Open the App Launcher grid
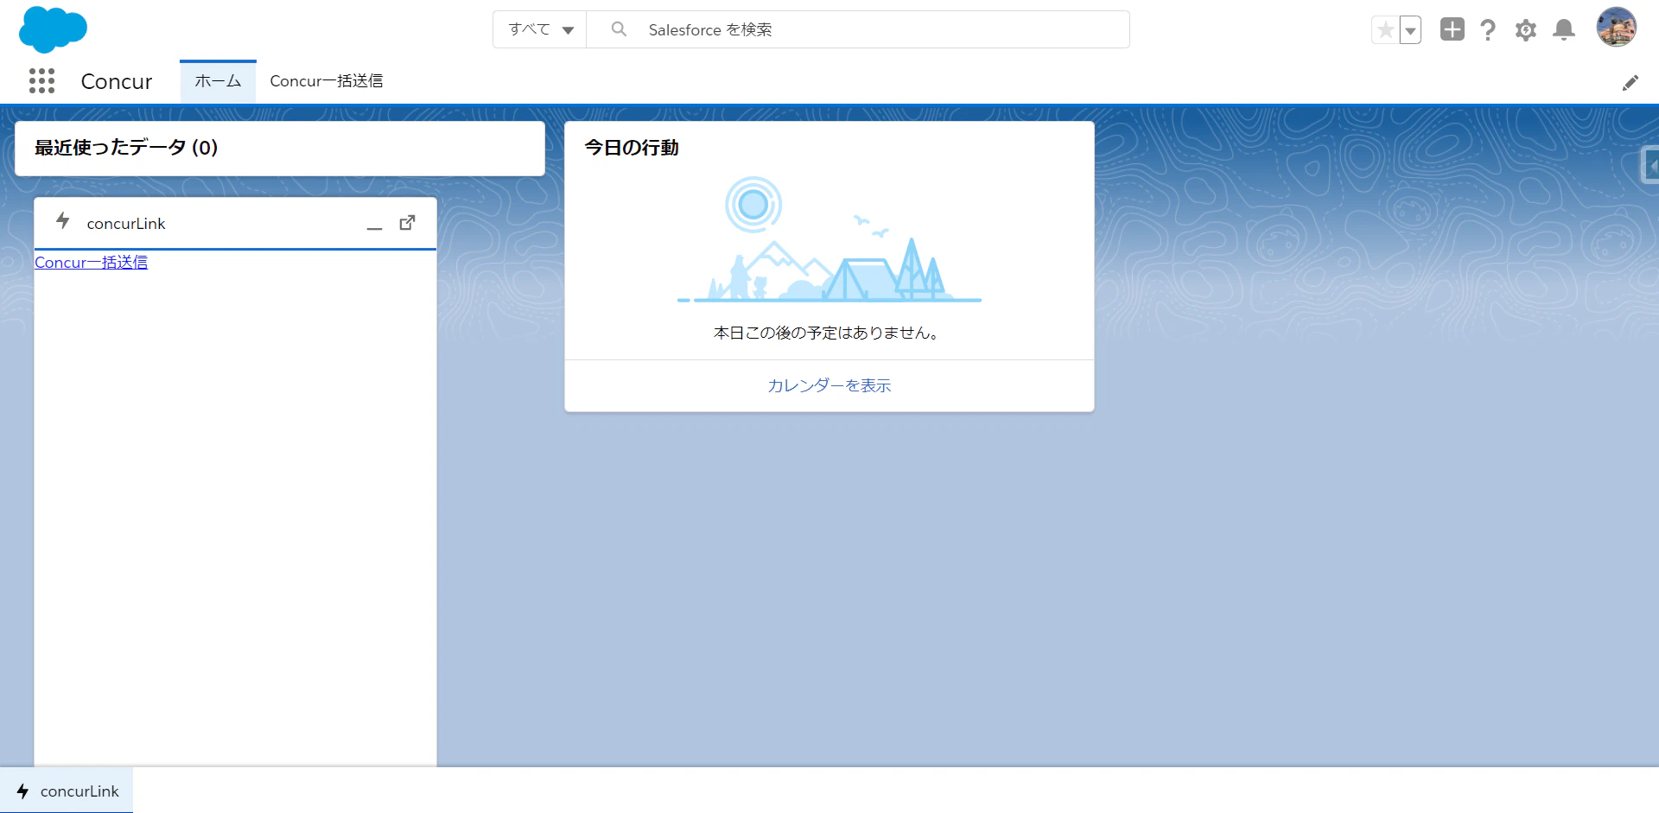Screen dimensions: 1659x813 (x=41, y=81)
